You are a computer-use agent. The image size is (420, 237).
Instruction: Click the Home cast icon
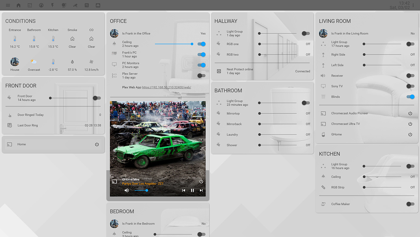(x=10, y=144)
